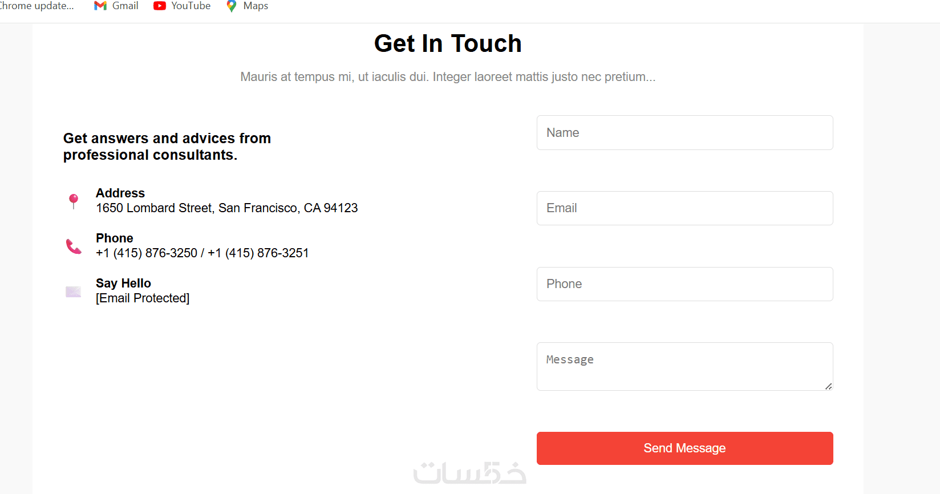Click inside the Message text area
Viewport: 940px width, 494px height.
click(684, 366)
